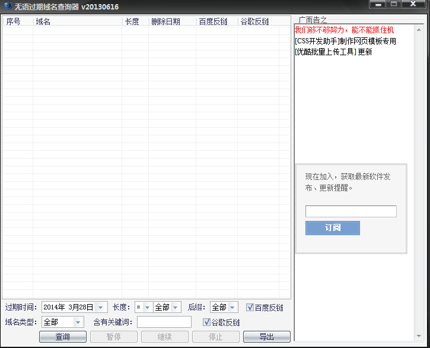The height and width of the screenshot is (348, 430).
Task: Toggle the 百度反链 checkbox
Action: (x=250, y=308)
